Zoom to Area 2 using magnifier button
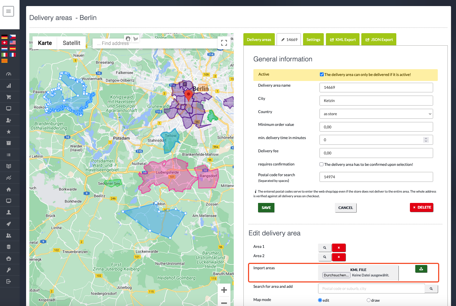Image resolution: width=456 pixels, height=306 pixels. [324, 257]
